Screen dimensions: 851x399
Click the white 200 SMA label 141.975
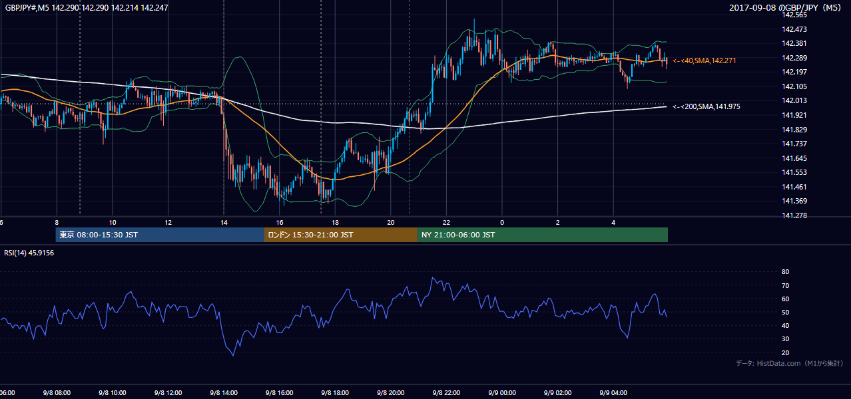tap(707, 106)
